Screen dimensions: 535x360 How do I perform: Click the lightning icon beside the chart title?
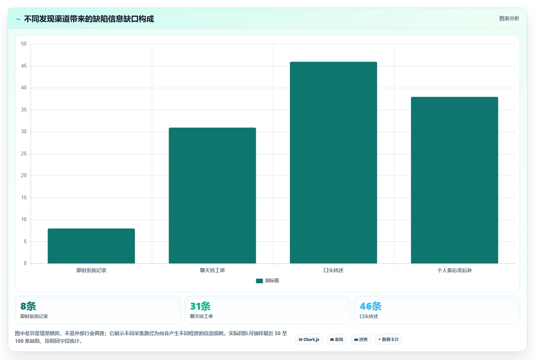click(x=18, y=19)
